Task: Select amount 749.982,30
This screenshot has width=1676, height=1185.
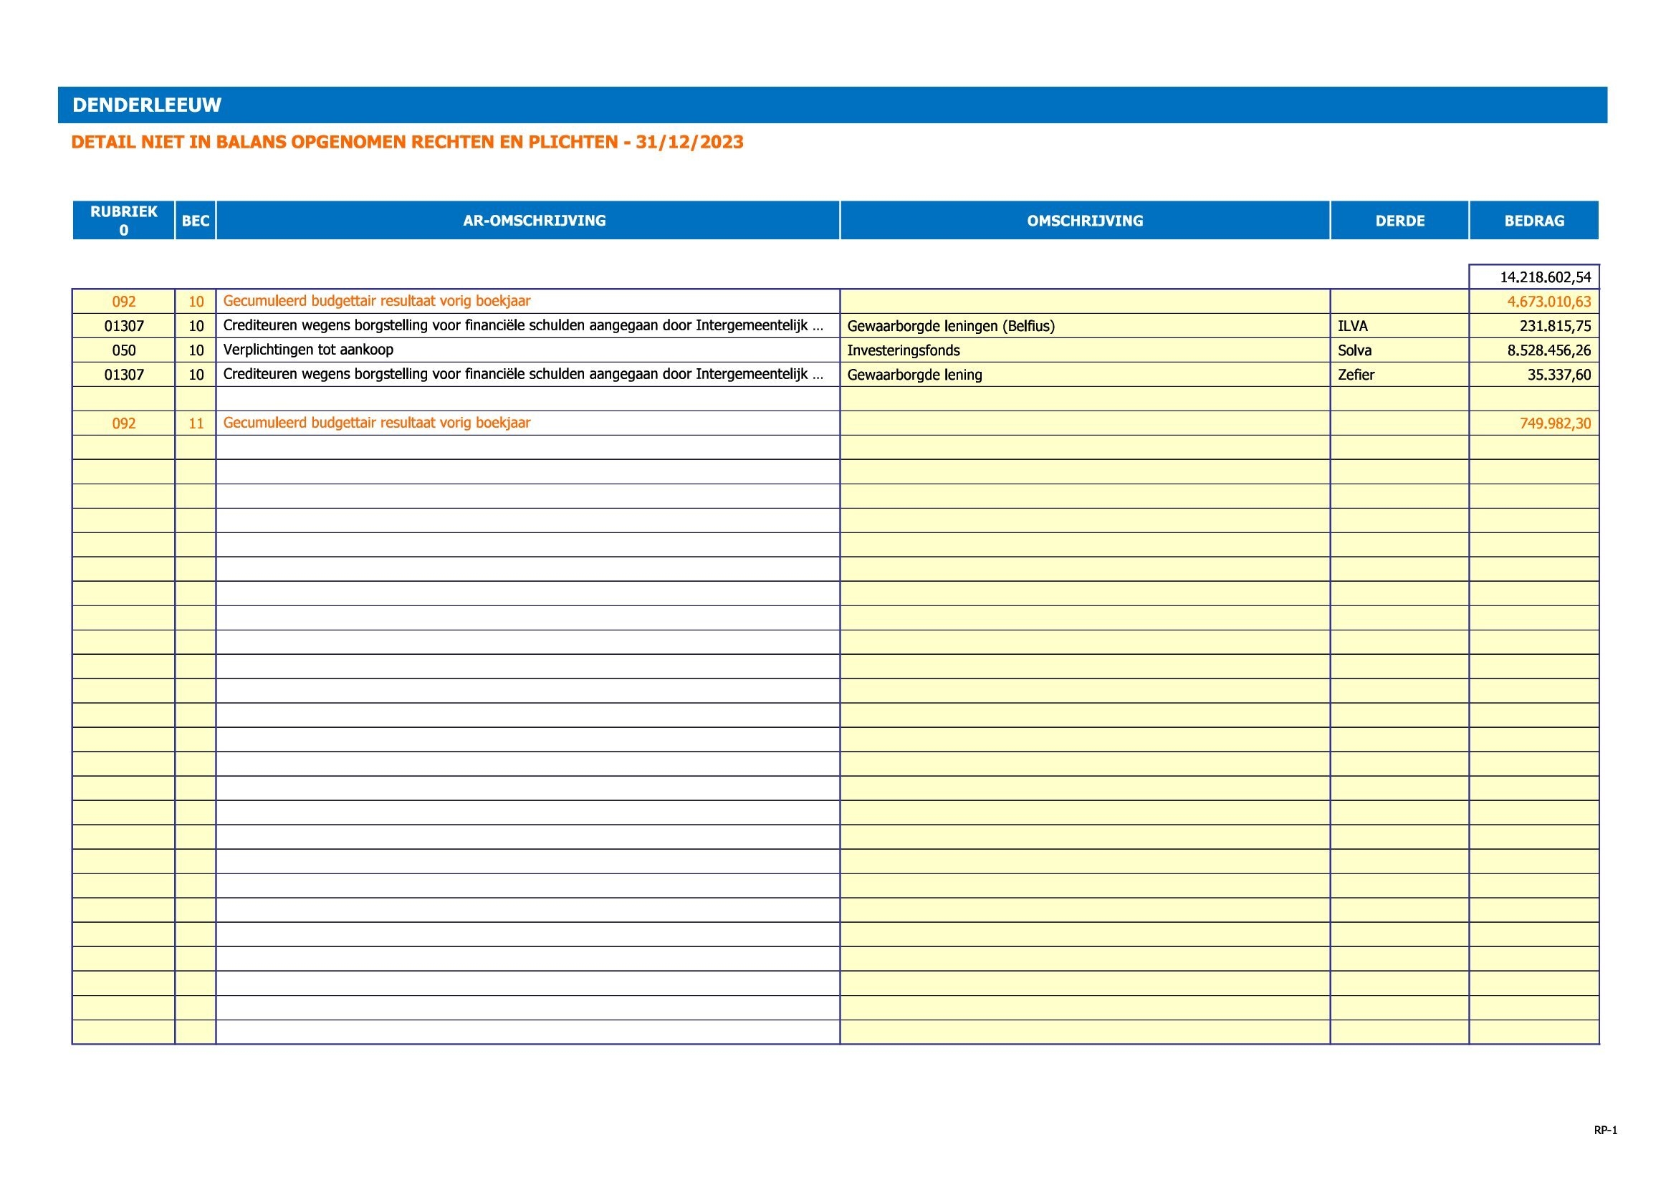Action: (x=1534, y=423)
